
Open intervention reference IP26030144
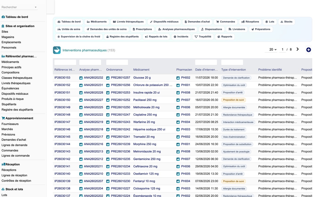tap(62, 144)
